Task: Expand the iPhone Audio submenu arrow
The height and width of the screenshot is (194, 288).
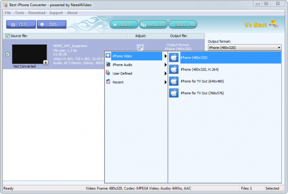Action: pyautogui.click(x=166, y=65)
